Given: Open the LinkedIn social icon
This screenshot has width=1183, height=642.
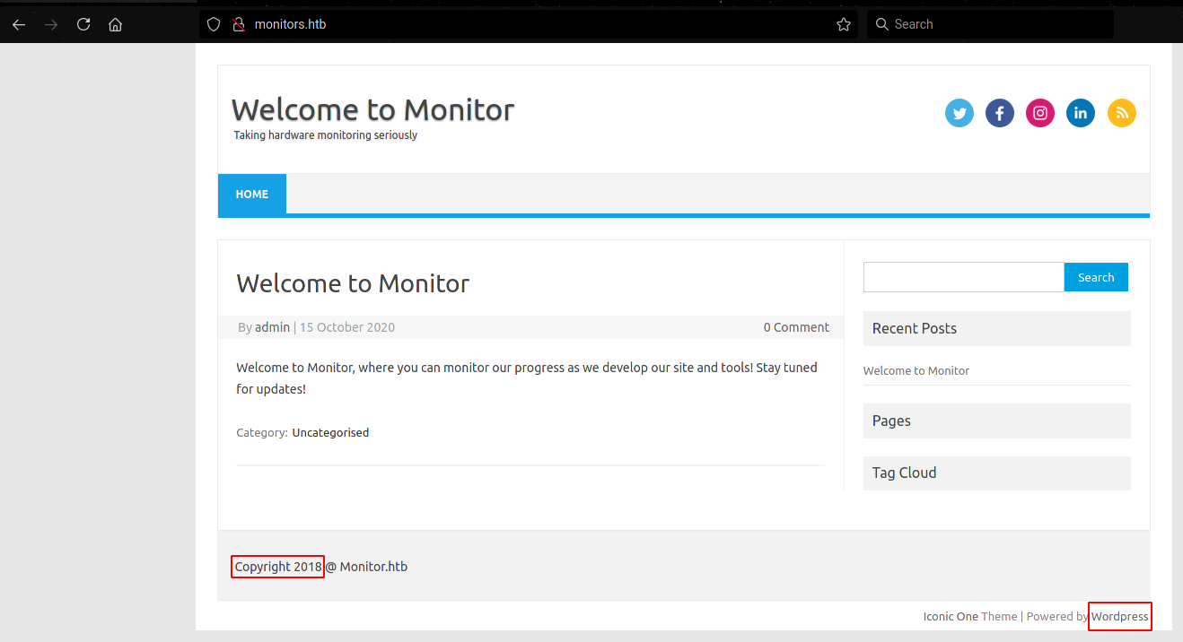Looking at the screenshot, I should tap(1080, 113).
